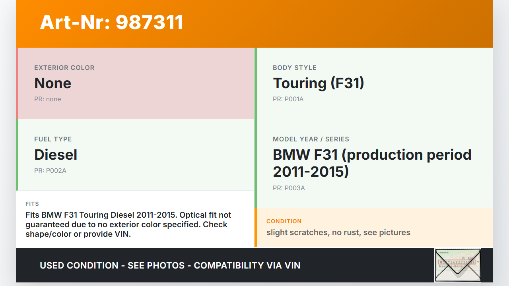Click the "FITS" section heading

32,204
